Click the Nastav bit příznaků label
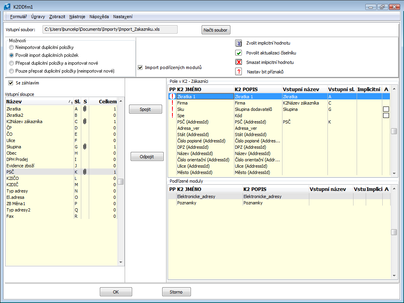Screen dimensions: 404x303 265,72
